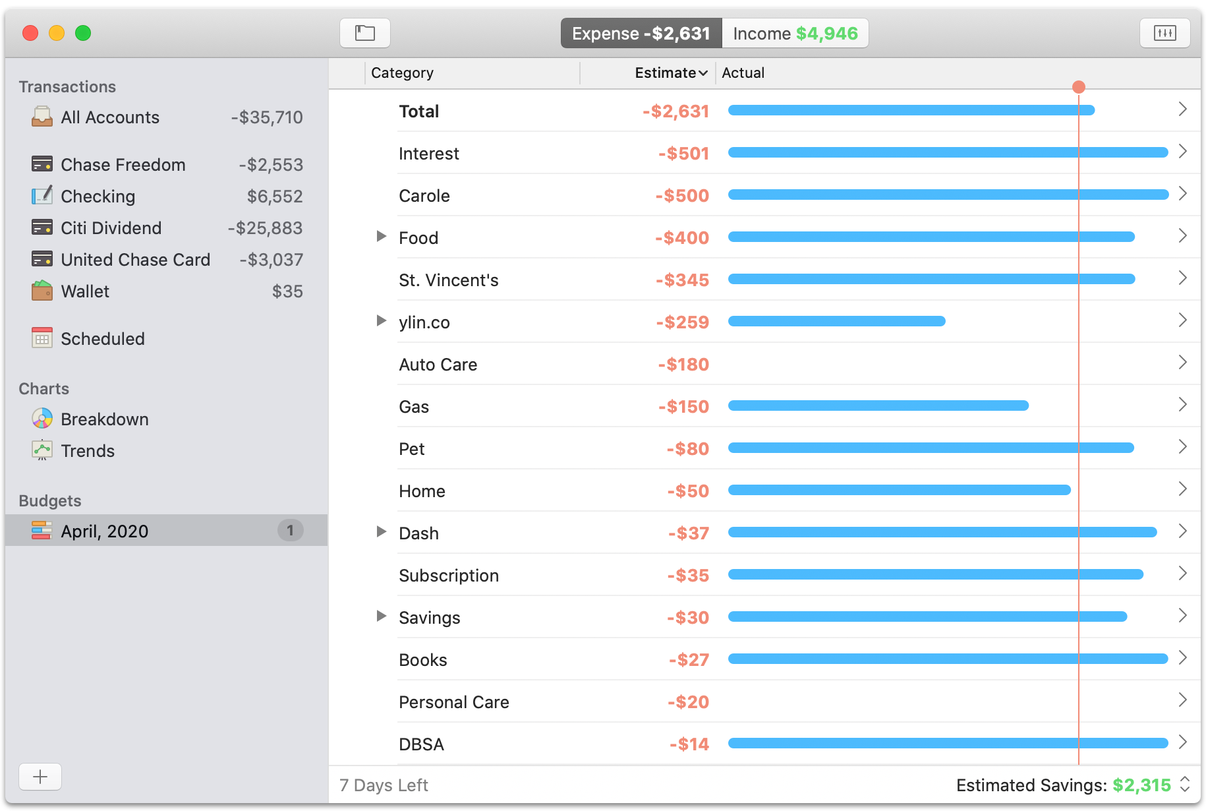
Task: Switch to the Expense tab
Action: click(641, 34)
